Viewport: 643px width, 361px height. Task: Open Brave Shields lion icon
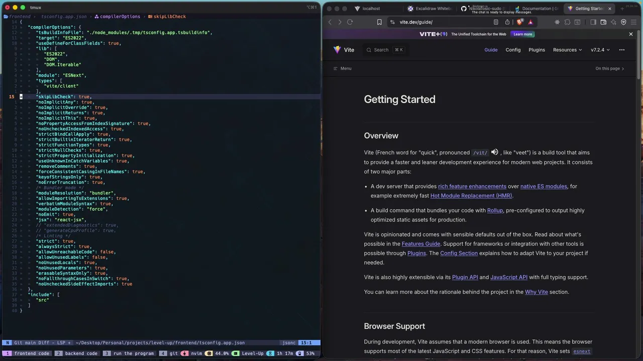pos(519,22)
